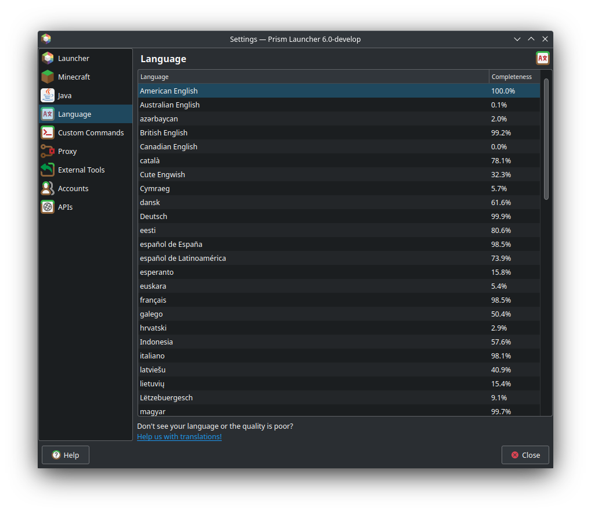Screen dimensions: 591x513
Task: Sort by the Completeness column header
Action: pyautogui.click(x=514, y=77)
